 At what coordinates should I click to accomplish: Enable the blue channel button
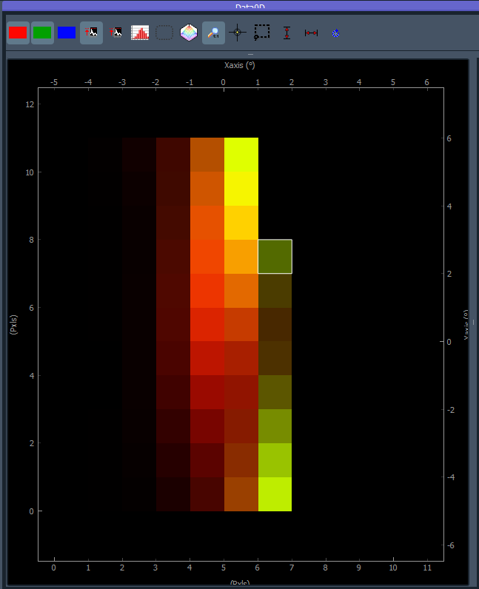coord(67,33)
